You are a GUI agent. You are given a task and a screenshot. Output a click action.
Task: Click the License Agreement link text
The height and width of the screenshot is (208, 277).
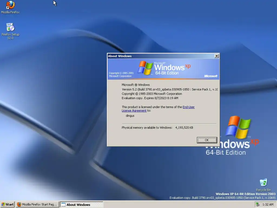[x=134, y=110]
